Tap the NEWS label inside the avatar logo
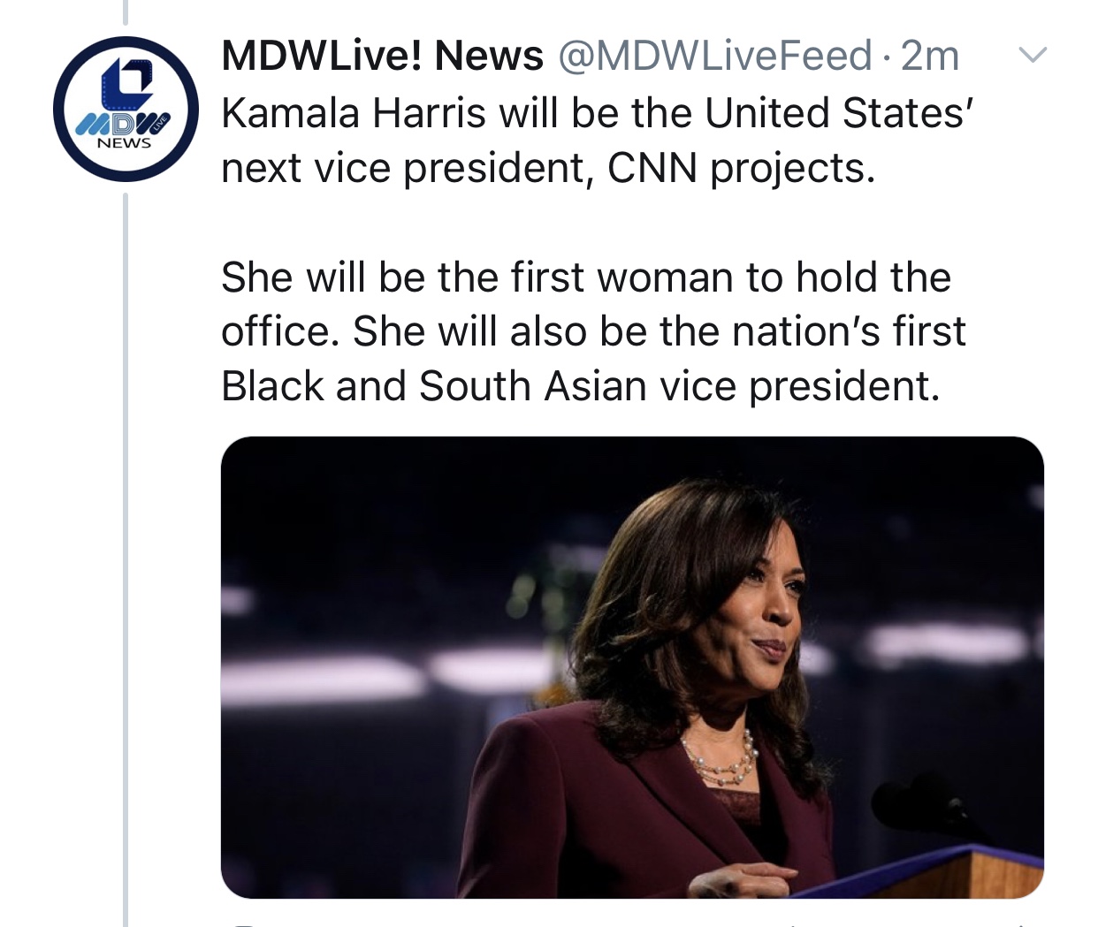Screen dimensions: 1098x927 coord(124,143)
